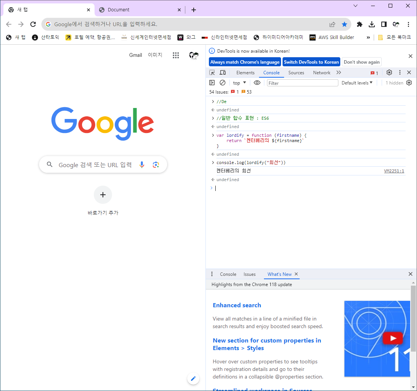Open the drawer Issues tab
The width and height of the screenshot is (417, 391).
tap(250, 274)
